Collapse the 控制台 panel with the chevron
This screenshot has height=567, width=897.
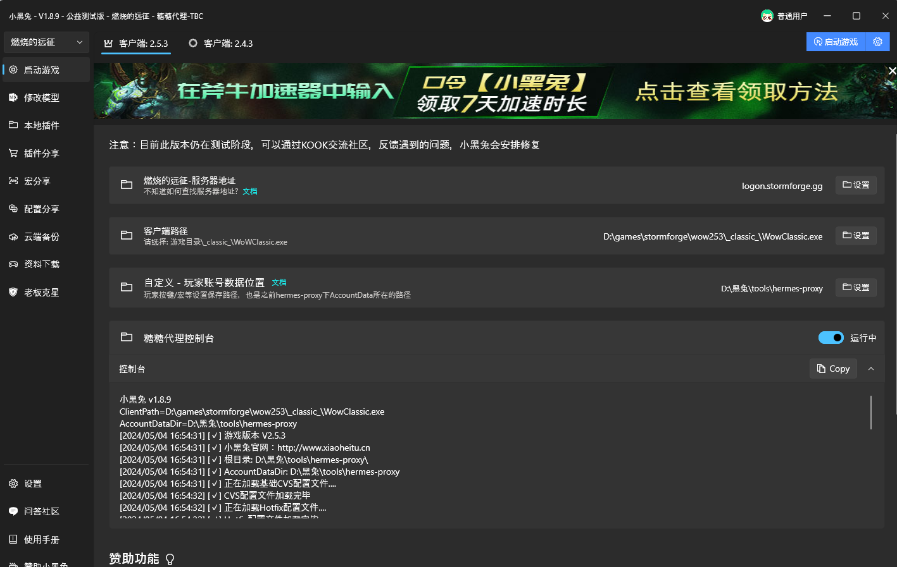[871, 369]
